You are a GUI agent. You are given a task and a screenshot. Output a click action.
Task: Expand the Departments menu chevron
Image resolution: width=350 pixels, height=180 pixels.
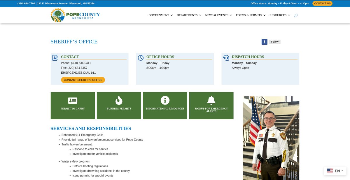tap(200, 15)
